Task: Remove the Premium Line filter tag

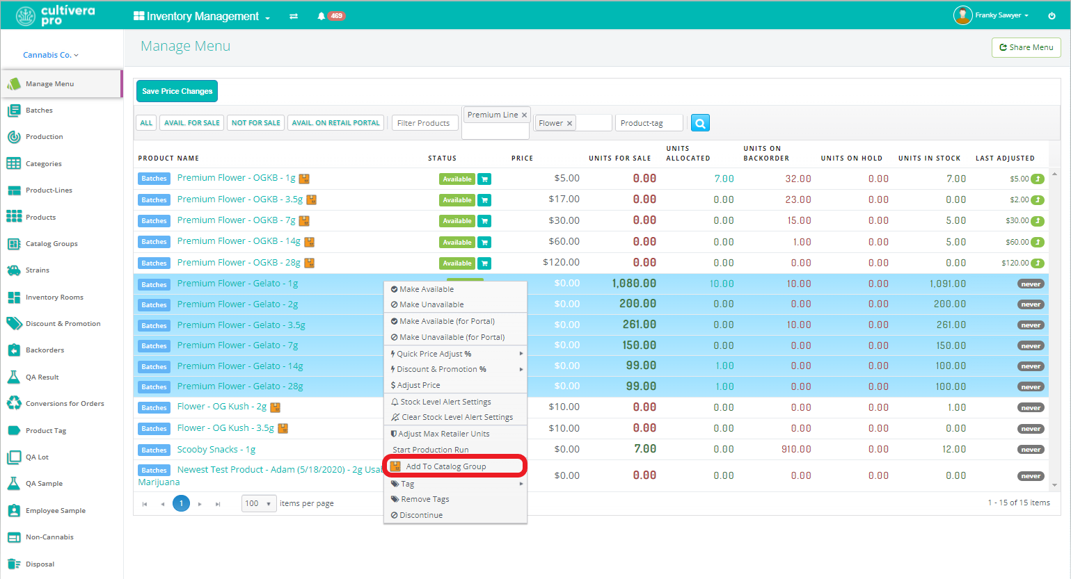Action: (x=524, y=115)
